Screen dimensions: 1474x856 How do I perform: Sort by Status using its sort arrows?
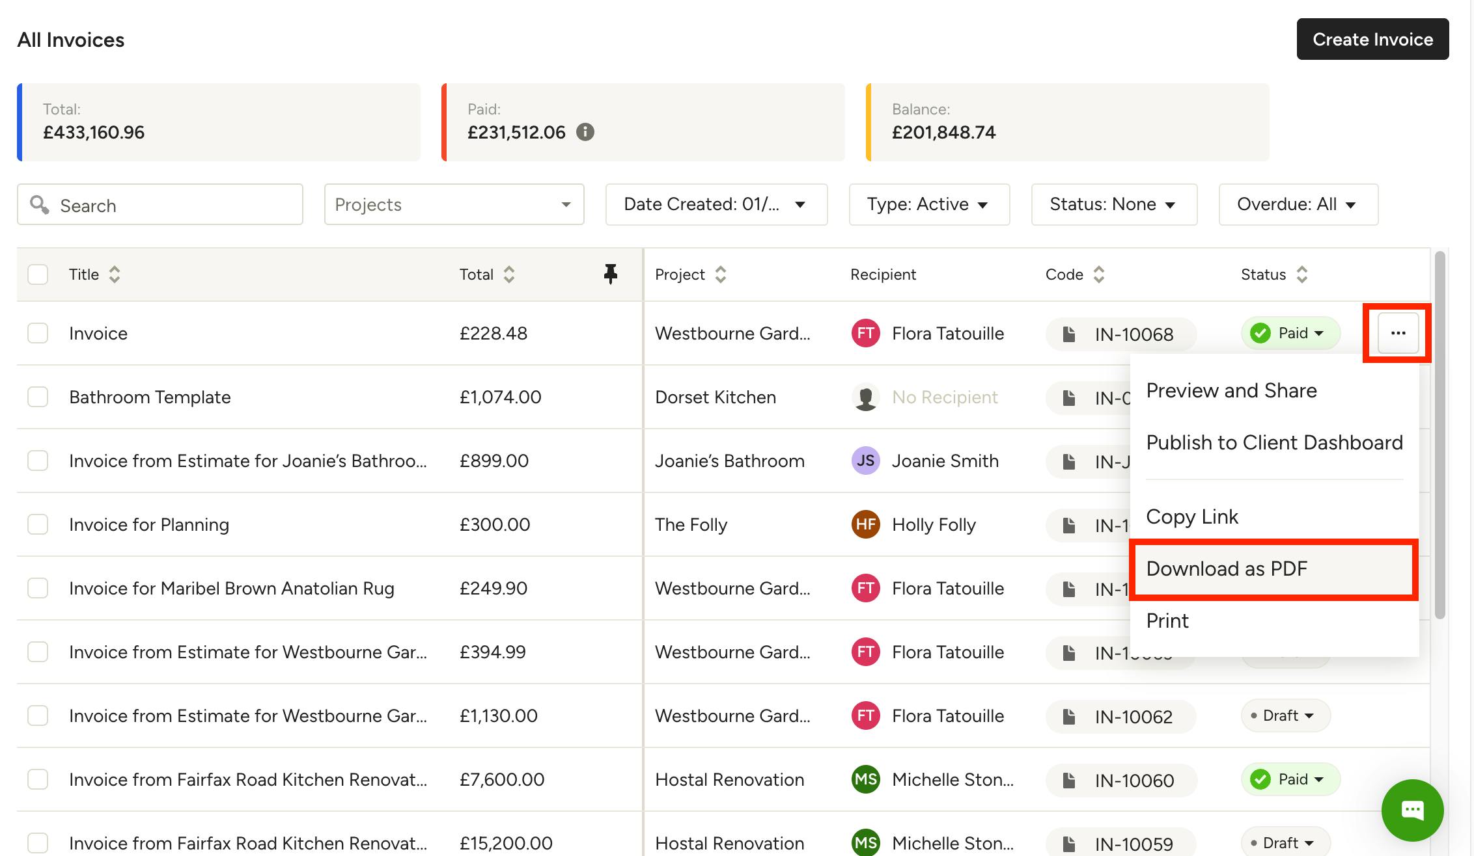[1302, 274]
